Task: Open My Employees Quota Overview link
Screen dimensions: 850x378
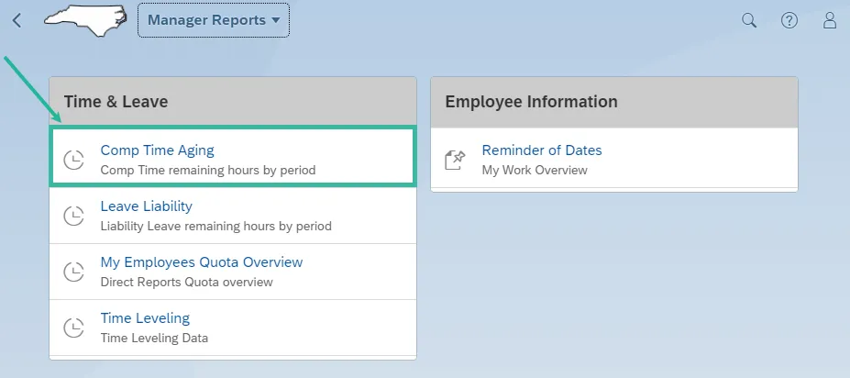Action: (201, 262)
